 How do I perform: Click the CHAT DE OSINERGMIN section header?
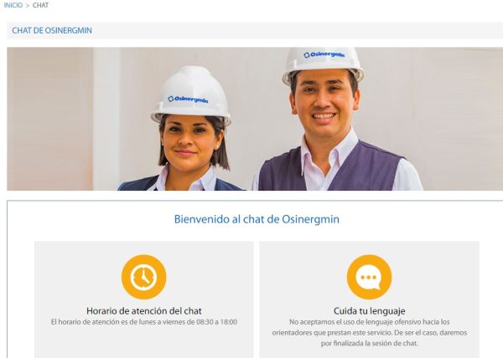click(x=52, y=30)
